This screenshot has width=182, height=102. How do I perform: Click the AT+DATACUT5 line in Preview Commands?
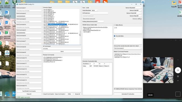[49, 62]
